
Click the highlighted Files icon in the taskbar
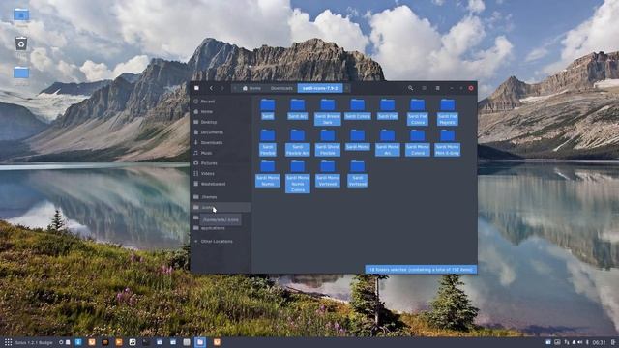tap(200, 342)
